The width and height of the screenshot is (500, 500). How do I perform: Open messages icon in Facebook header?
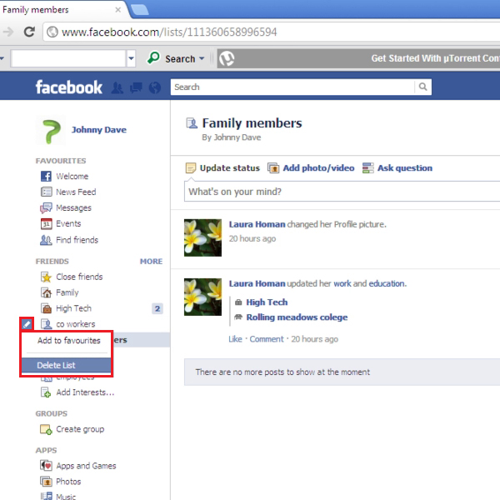tap(136, 87)
